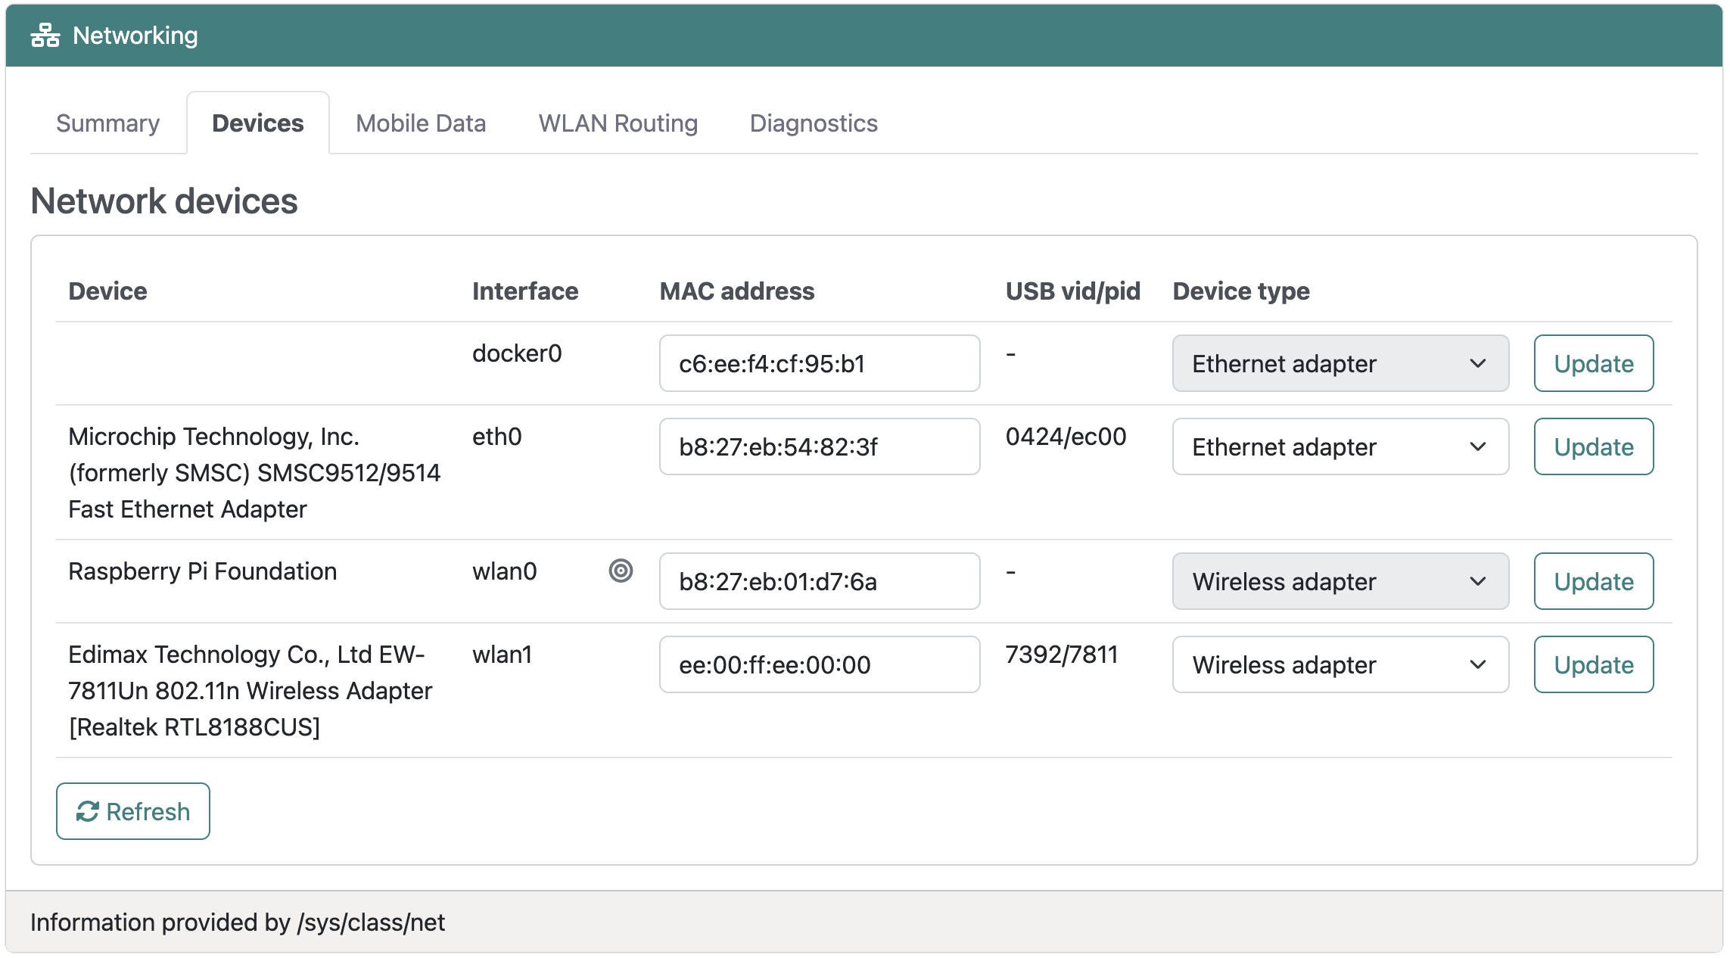Edit the eth0 MAC address field
1730x958 pixels.
coord(820,446)
